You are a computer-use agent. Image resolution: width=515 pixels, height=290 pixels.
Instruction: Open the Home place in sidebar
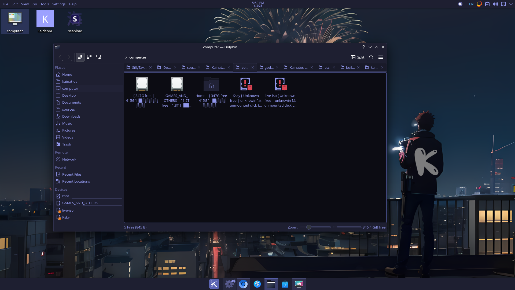tap(88, 74)
